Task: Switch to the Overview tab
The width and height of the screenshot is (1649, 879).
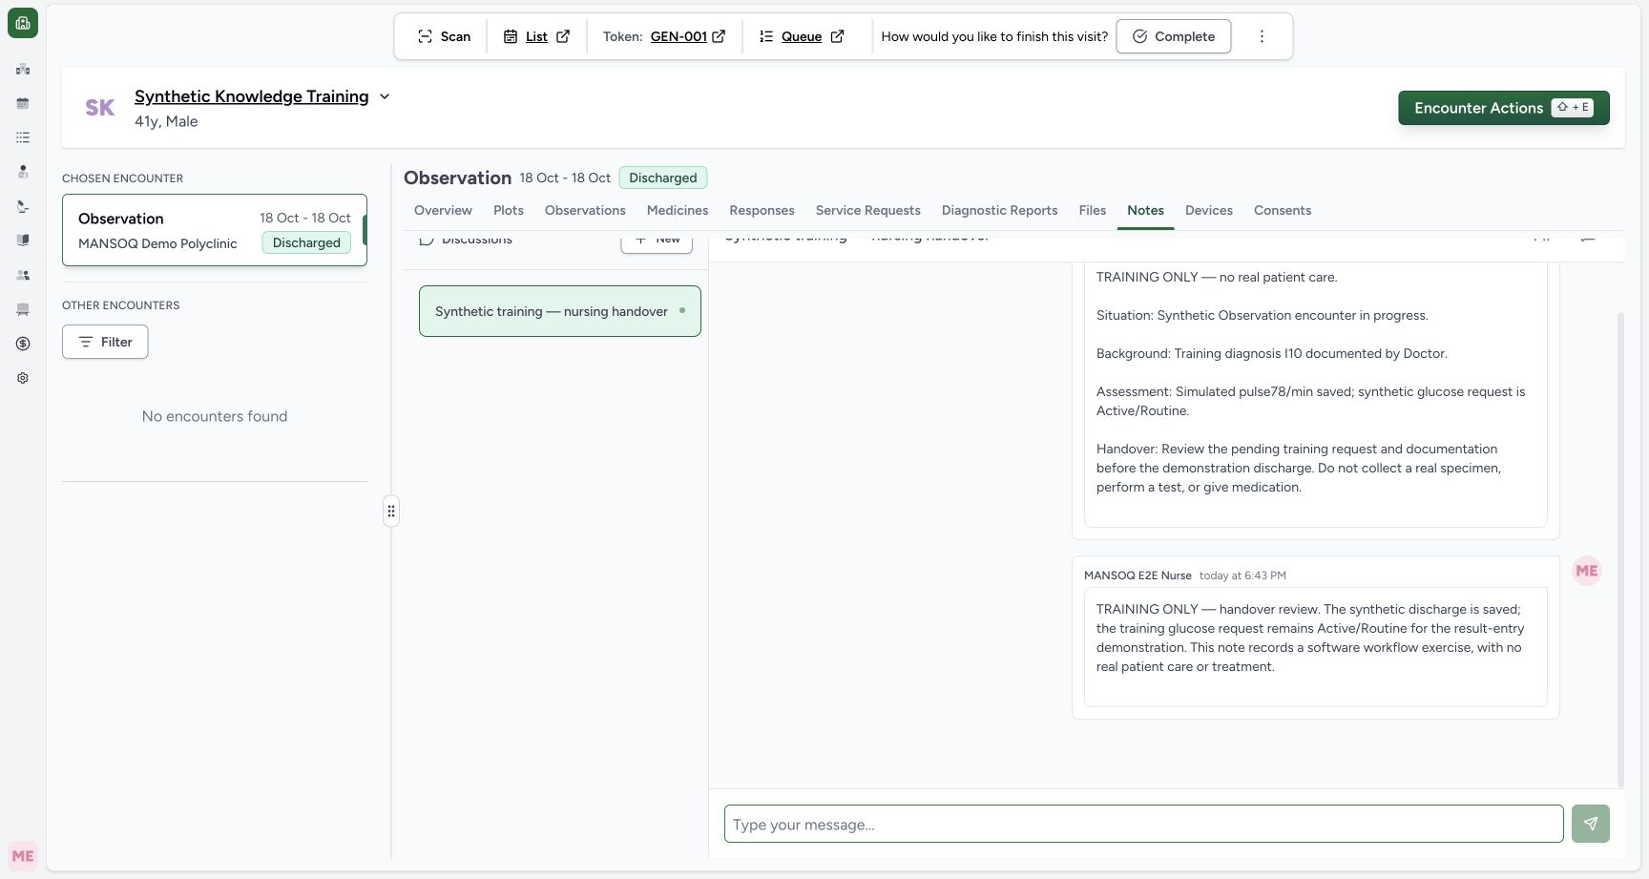Action: click(443, 210)
